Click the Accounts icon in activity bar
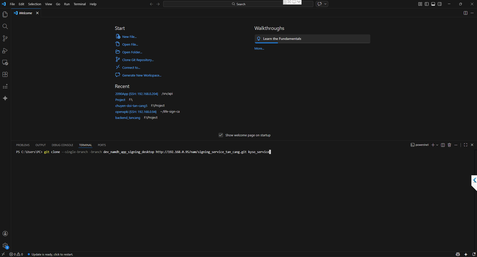Screen dimensions: 477x257 5,233
